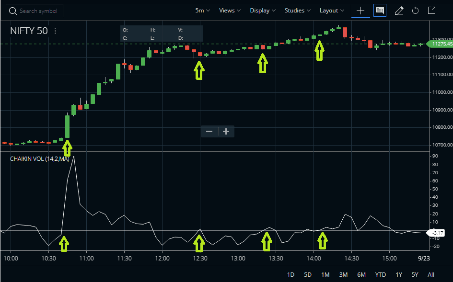The image size is (453, 282).
Task: Click the magnifier icon in the search box
Action: pos(13,11)
